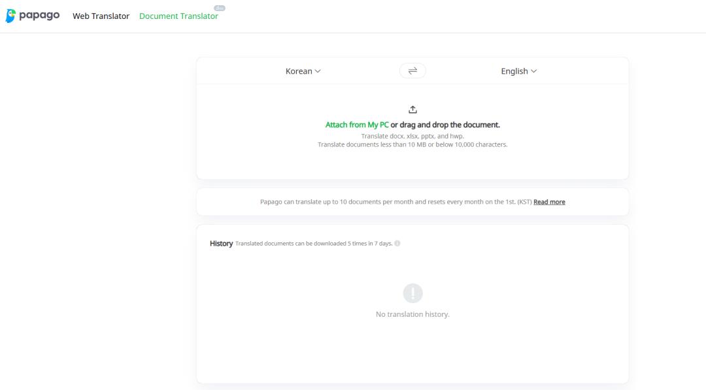The width and height of the screenshot is (706, 390).
Task: Click the chevron arrow beside English
Action: (x=534, y=71)
